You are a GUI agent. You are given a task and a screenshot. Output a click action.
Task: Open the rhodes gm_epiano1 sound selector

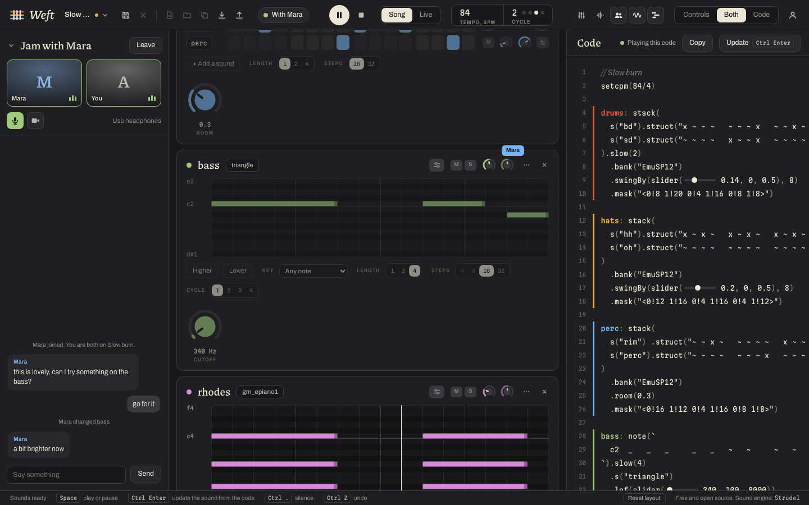coord(260,392)
